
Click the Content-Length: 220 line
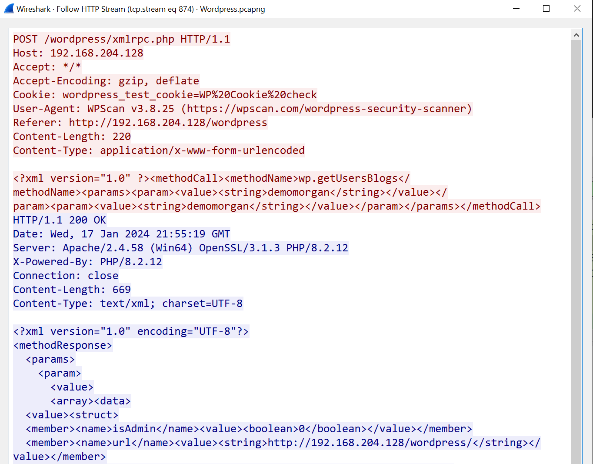(72, 137)
